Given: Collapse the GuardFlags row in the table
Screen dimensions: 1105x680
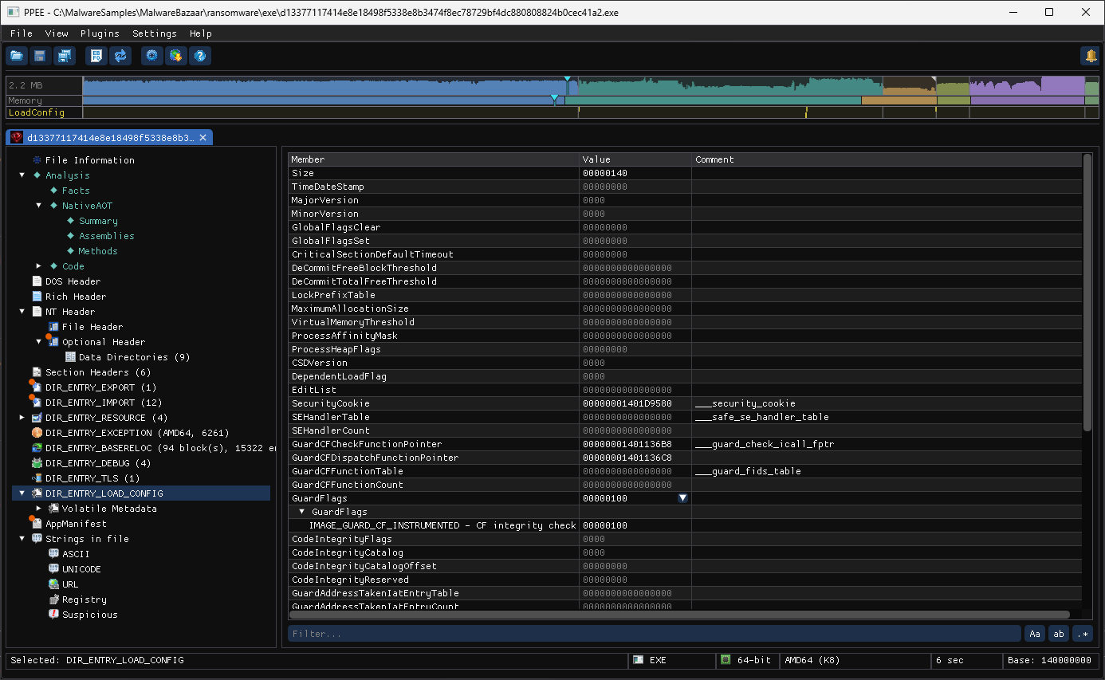Looking at the screenshot, I should (302, 512).
